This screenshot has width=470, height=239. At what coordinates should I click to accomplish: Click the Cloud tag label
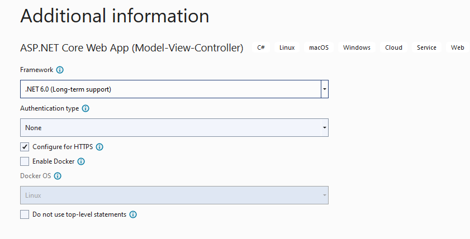click(393, 48)
